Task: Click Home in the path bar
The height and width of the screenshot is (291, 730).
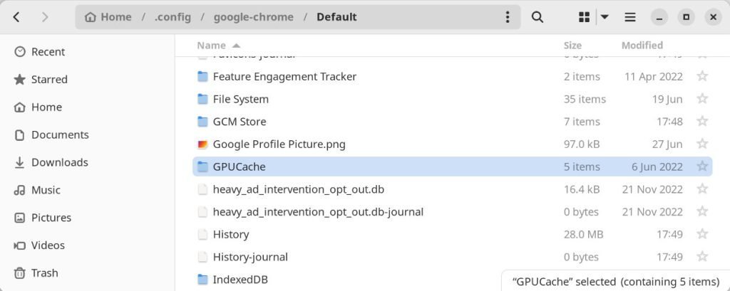Action: tap(110, 17)
